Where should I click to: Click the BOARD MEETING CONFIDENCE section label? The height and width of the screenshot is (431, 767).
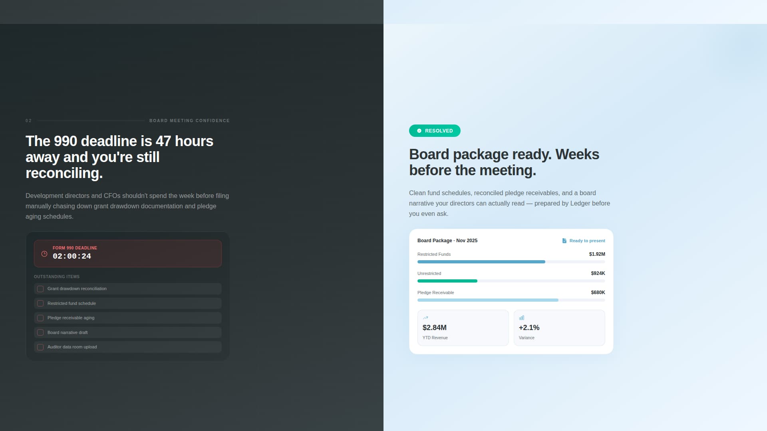click(x=189, y=121)
